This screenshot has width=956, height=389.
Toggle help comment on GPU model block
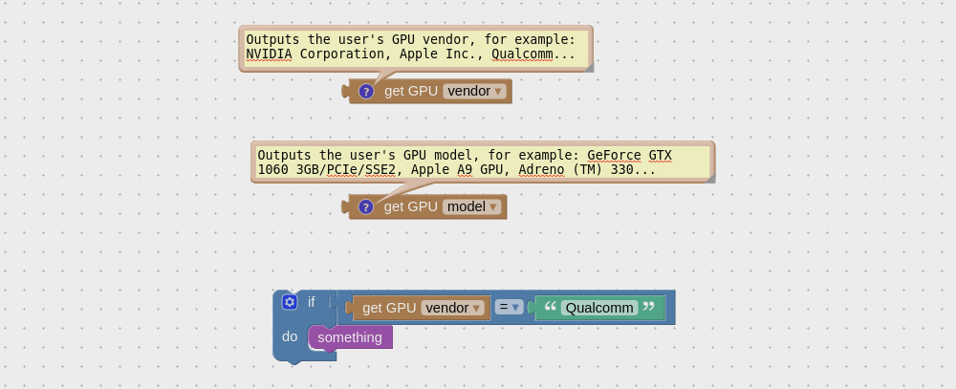366,207
